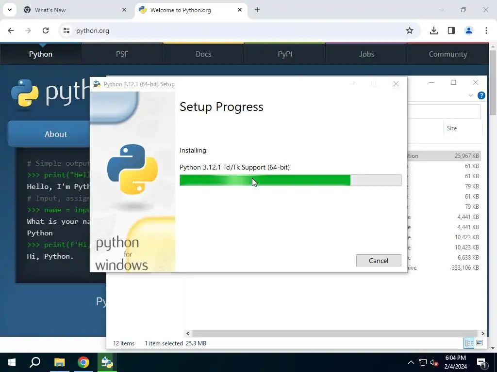View site information icon in address bar
This screenshot has width=497, height=372.
pos(66,31)
